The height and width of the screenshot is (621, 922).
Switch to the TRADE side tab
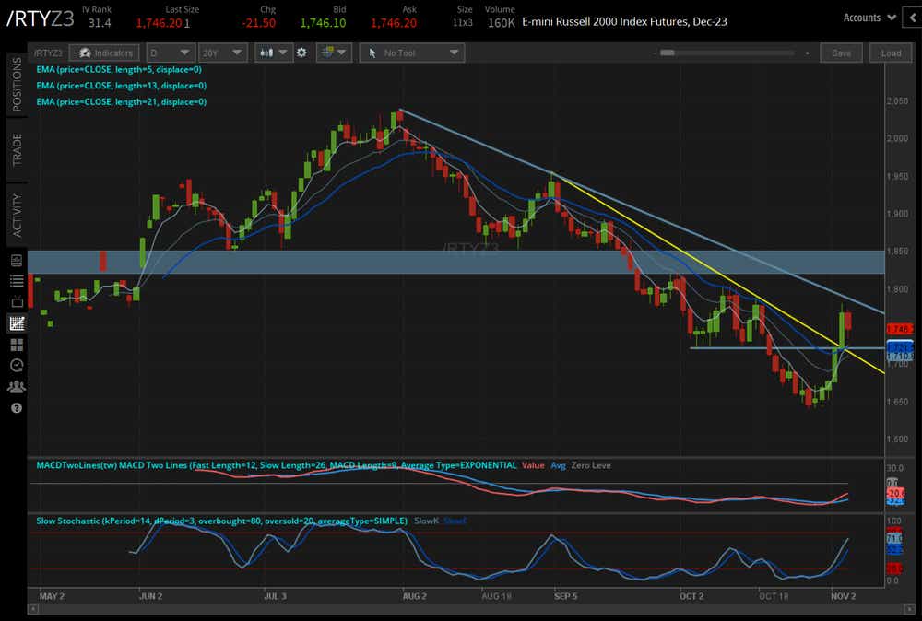click(x=17, y=149)
